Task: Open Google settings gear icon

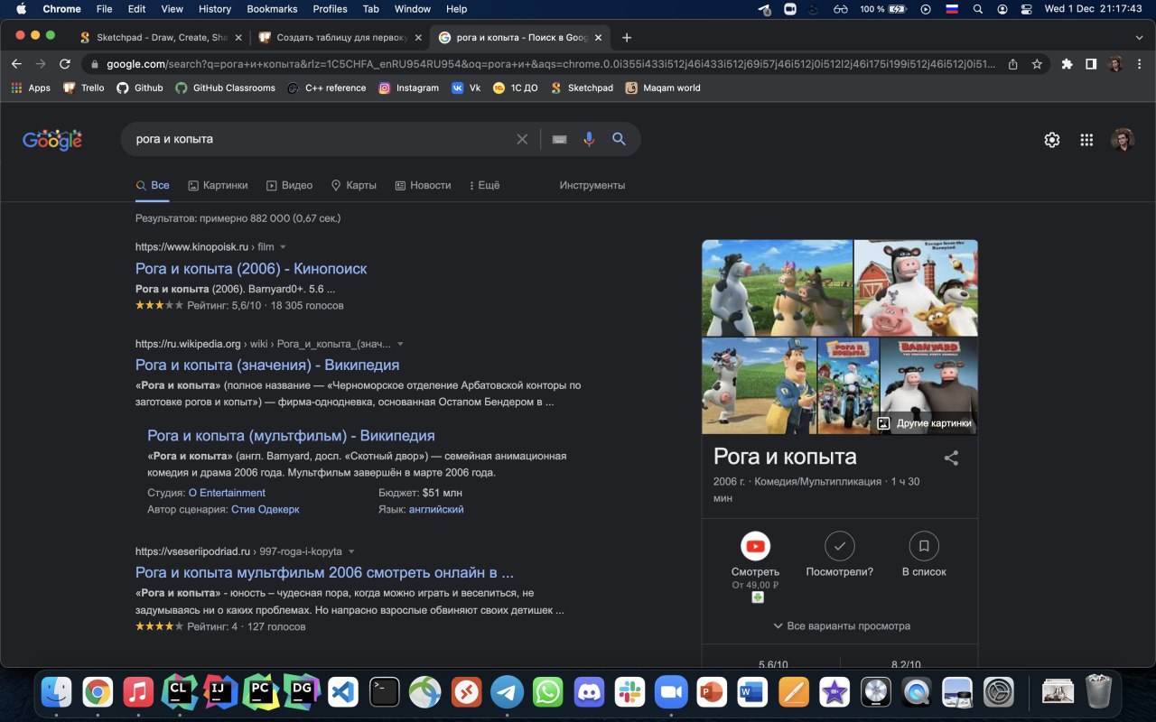Action: [x=1052, y=140]
